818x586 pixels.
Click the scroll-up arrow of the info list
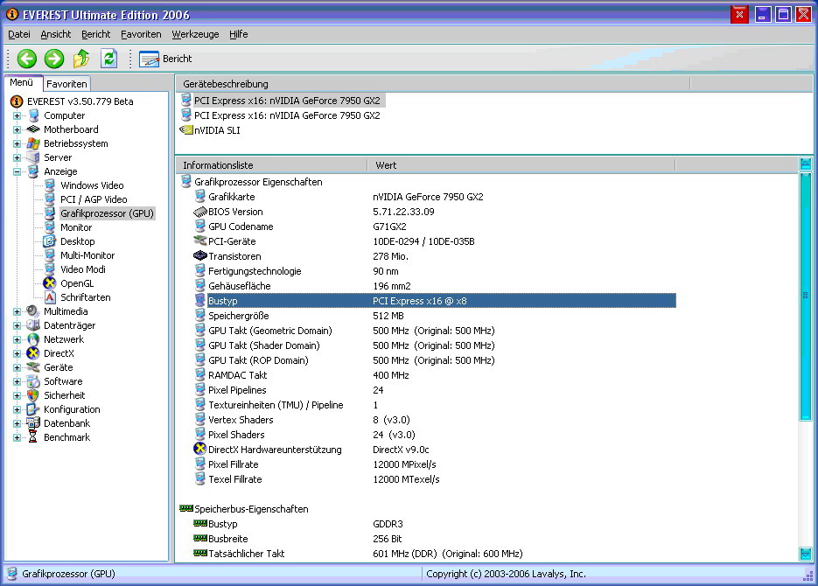[x=806, y=164]
